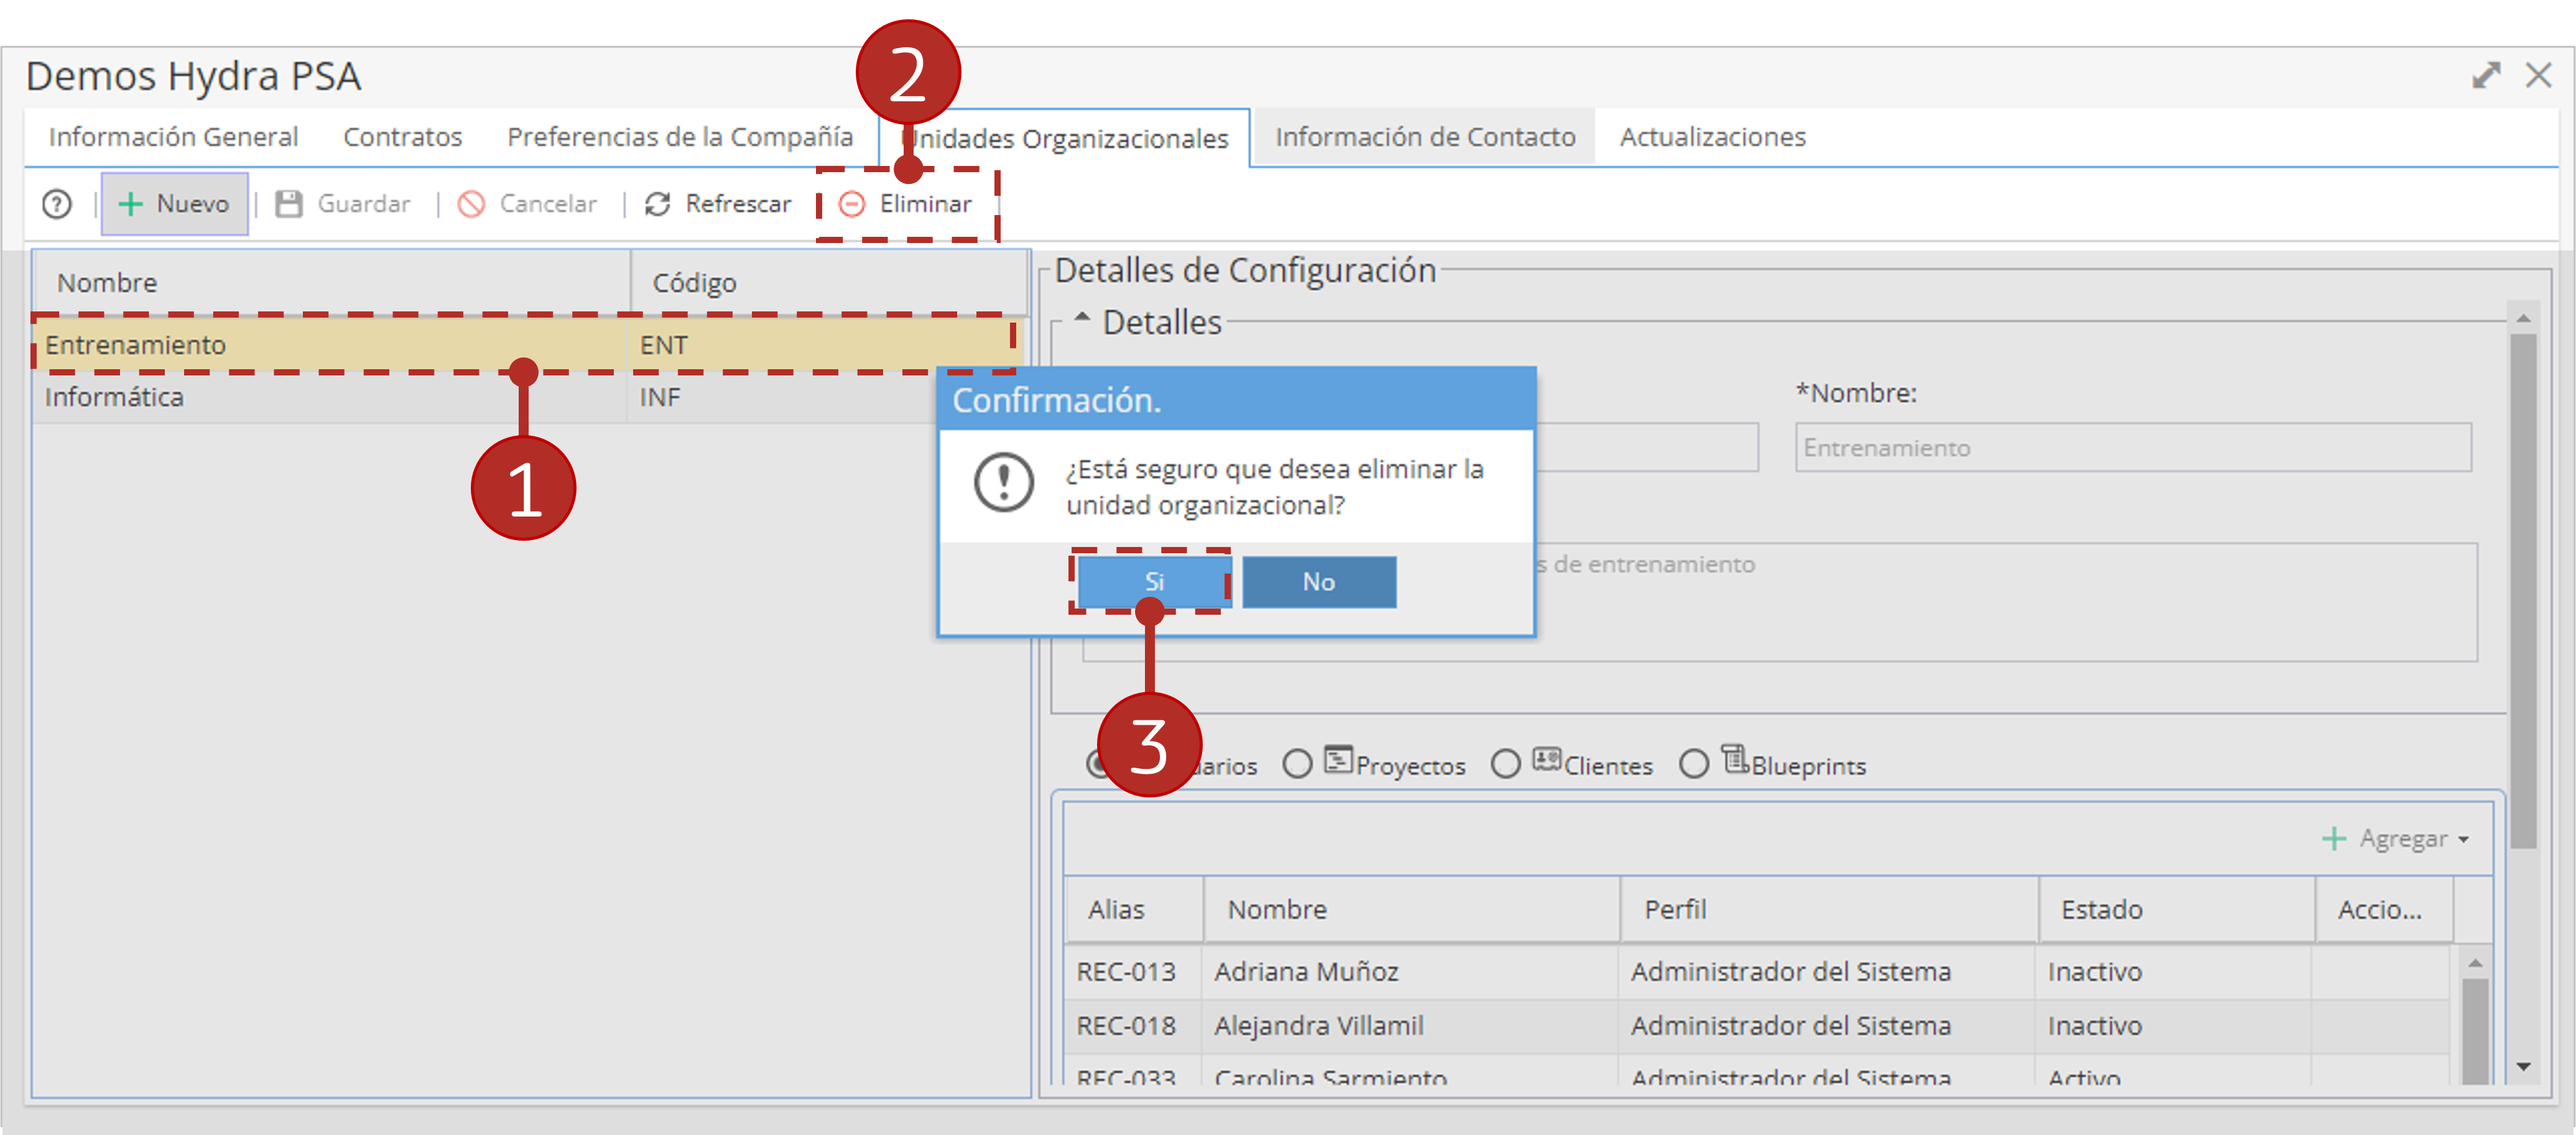Click the users grid scroll-up arrow
This screenshot has height=1135, width=2576.
pos(2475,963)
